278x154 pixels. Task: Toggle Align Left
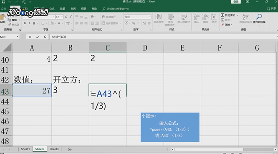(x=77, y=23)
